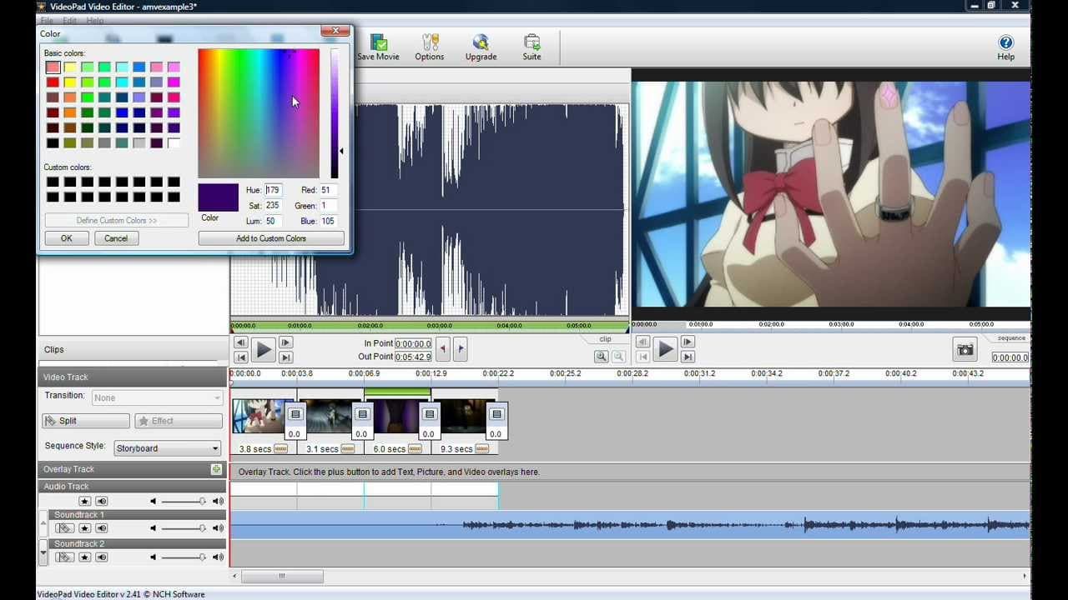Switch to the sequence preview tab
The width and height of the screenshot is (1068, 600).
click(1010, 338)
